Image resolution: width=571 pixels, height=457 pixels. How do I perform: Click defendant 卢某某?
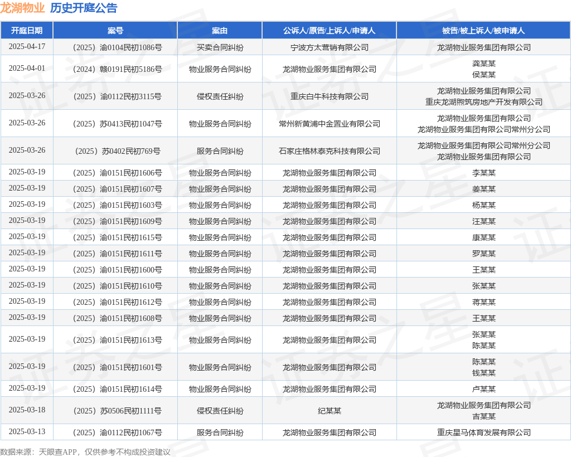coord(484,389)
